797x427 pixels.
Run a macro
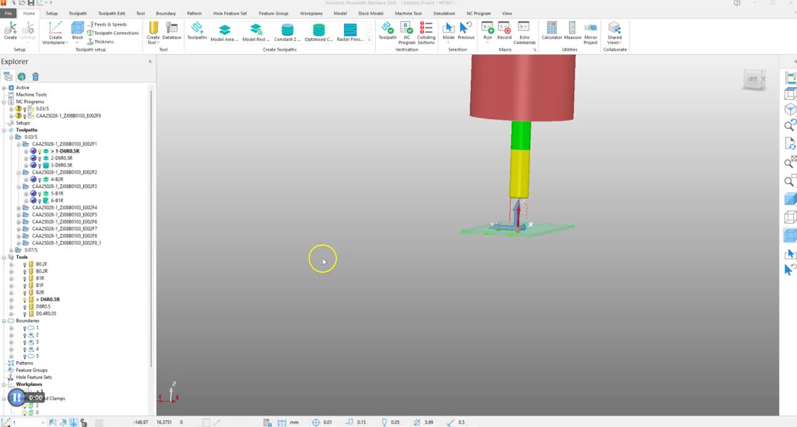point(488,30)
